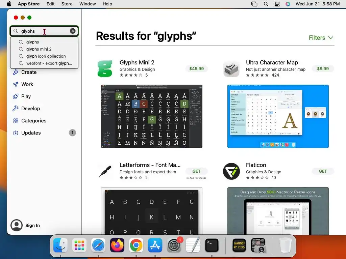Open Ultra Character Map screenshot preview
This screenshot has width=346, height=259.
(x=278, y=116)
